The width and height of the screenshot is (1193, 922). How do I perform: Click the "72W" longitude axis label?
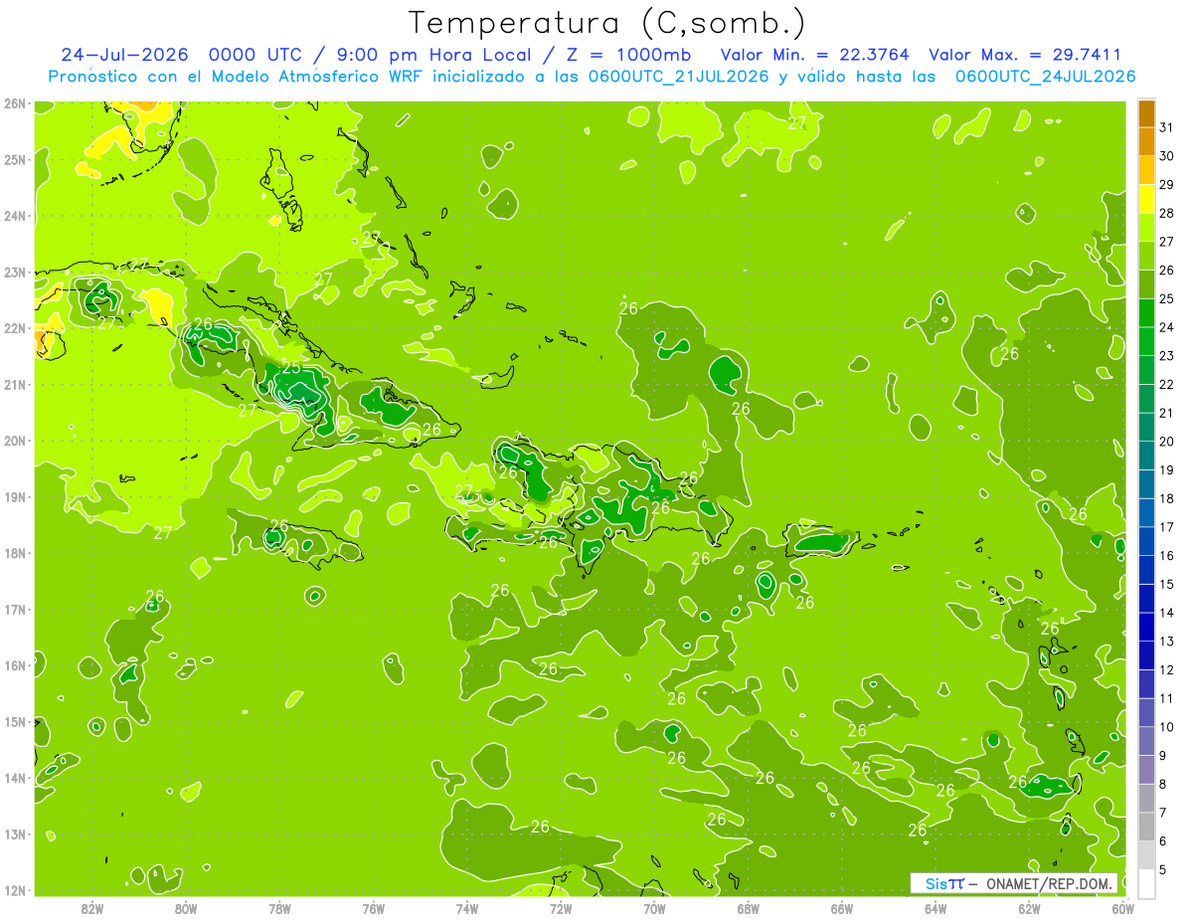coord(561,908)
